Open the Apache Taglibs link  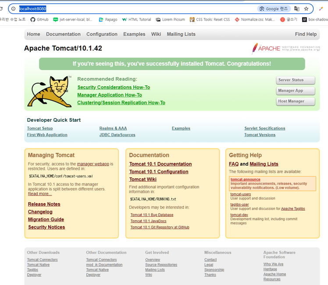coord(293,209)
